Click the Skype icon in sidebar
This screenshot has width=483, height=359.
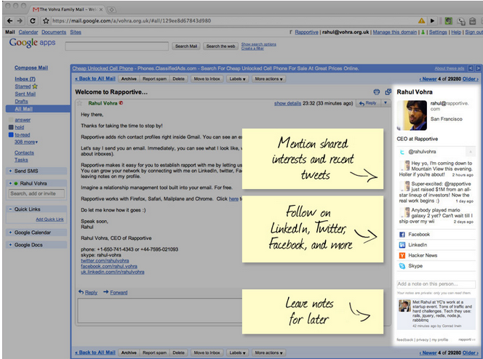(x=402, y=266)
